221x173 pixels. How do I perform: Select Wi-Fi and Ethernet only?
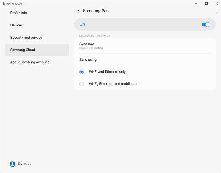click(x=82, y=72)
